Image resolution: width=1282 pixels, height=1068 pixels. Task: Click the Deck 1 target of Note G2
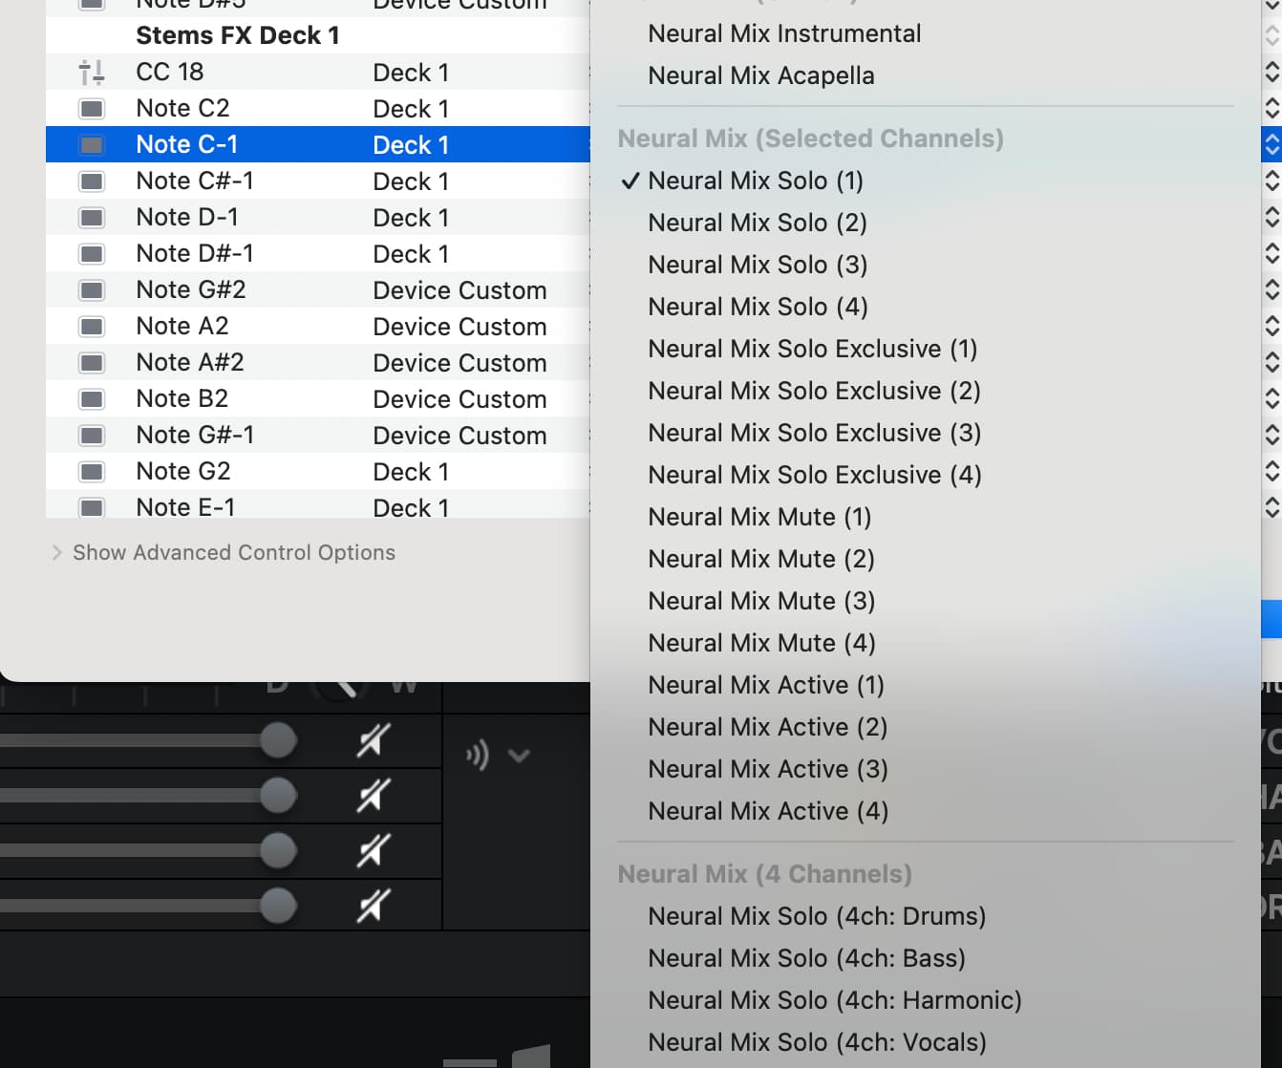[411, 472]
